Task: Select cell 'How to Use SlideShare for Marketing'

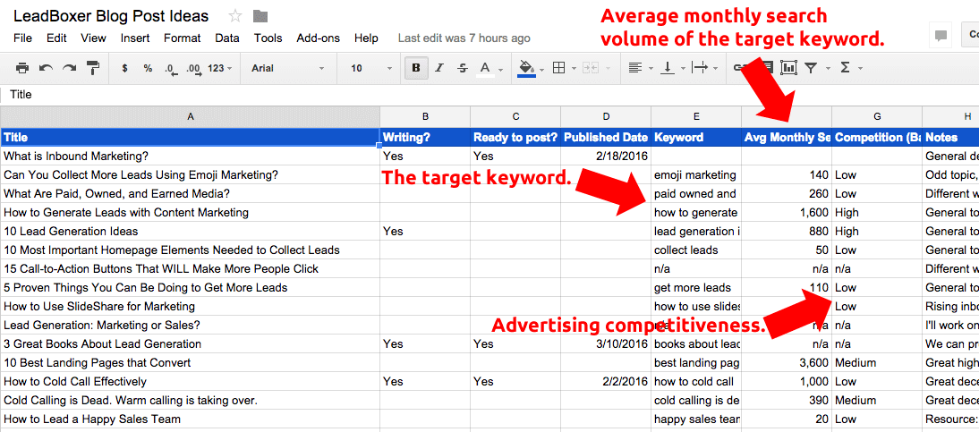Action: (190, 307)
